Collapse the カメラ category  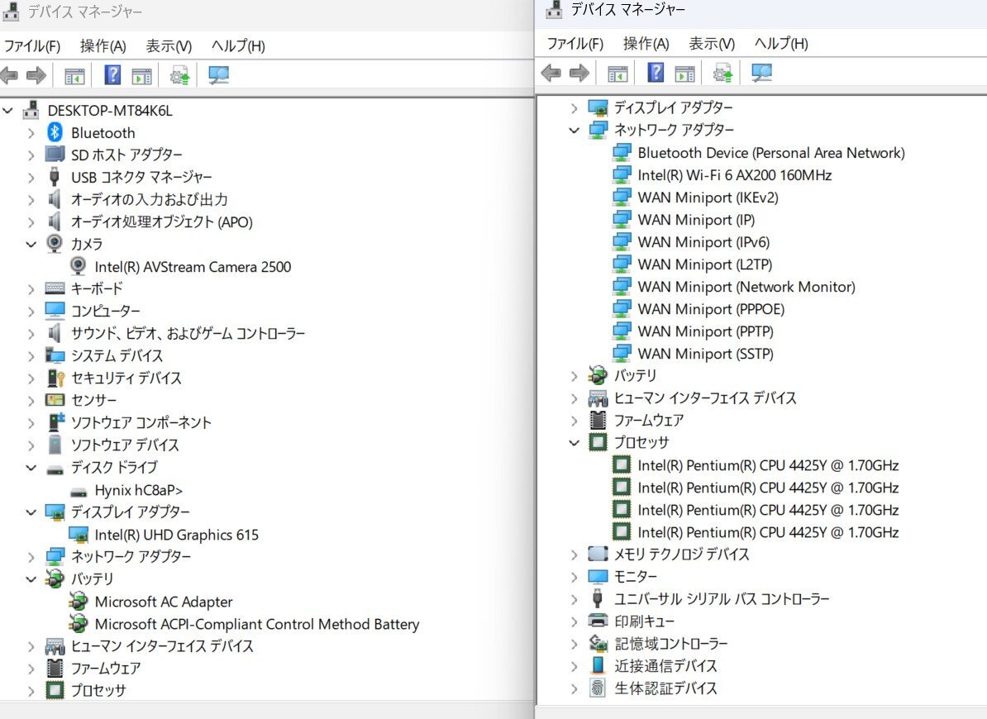point(31,245)
